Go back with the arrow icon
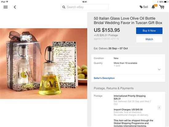This screenshot has width=169, height=127. click(15, 7)
